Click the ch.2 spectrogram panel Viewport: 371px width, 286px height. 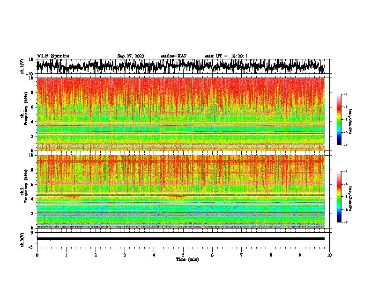coord(180,192)
